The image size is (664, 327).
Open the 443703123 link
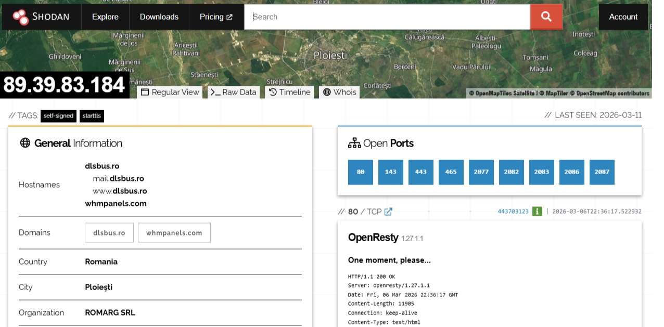[513, 212]
